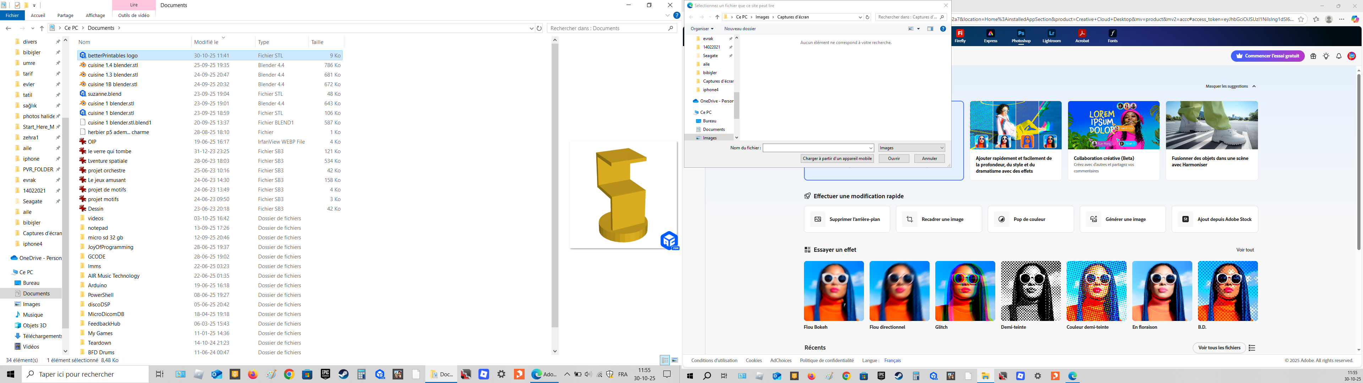The image size is (1363, 383).
Task: Select the Lightroom tab on the Adobe page
Action: pyautogui.click(x=1051, y=36)
